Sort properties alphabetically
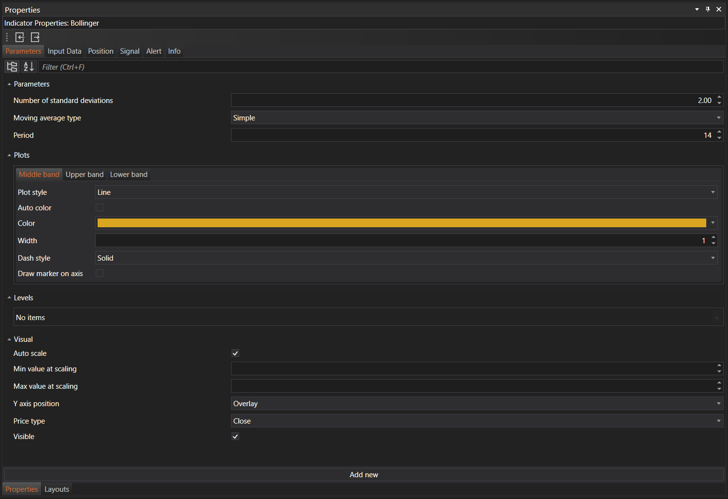 [x=29, y=67]
